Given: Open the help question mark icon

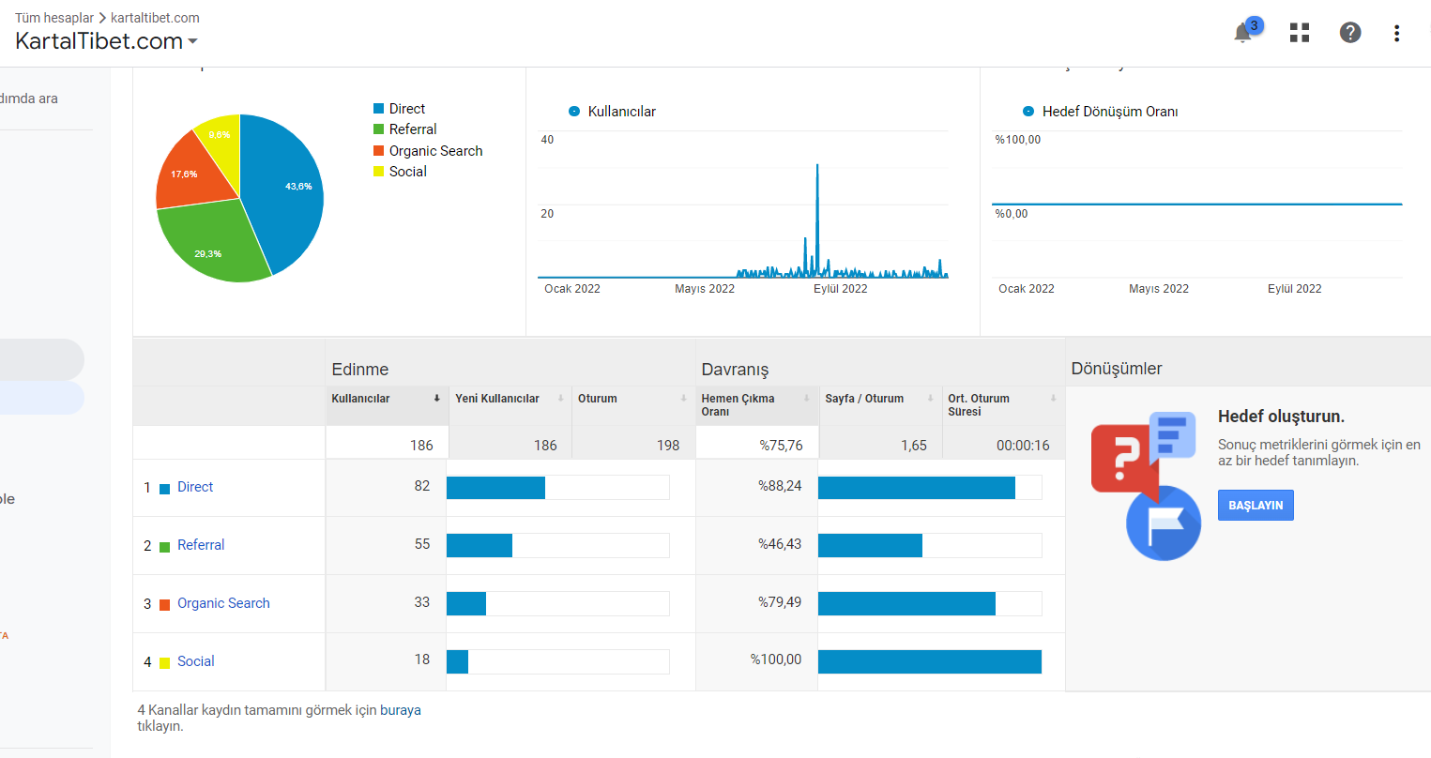Looking at the screenshot, I should [x=1350, y=33].
